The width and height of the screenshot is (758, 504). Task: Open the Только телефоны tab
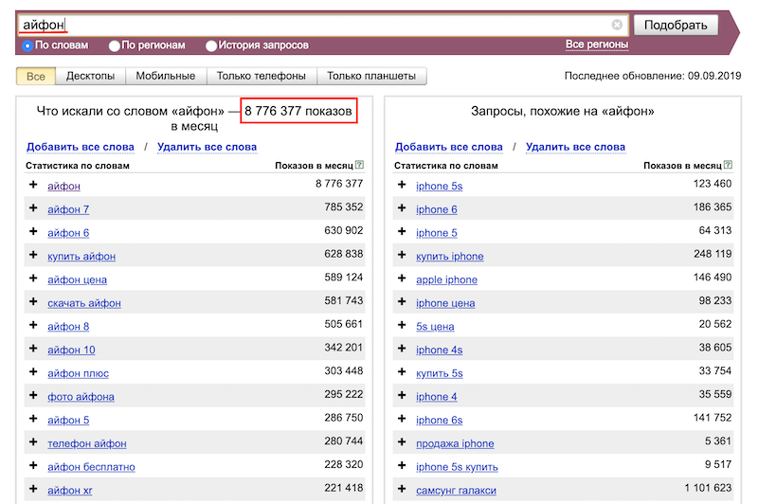261,76
